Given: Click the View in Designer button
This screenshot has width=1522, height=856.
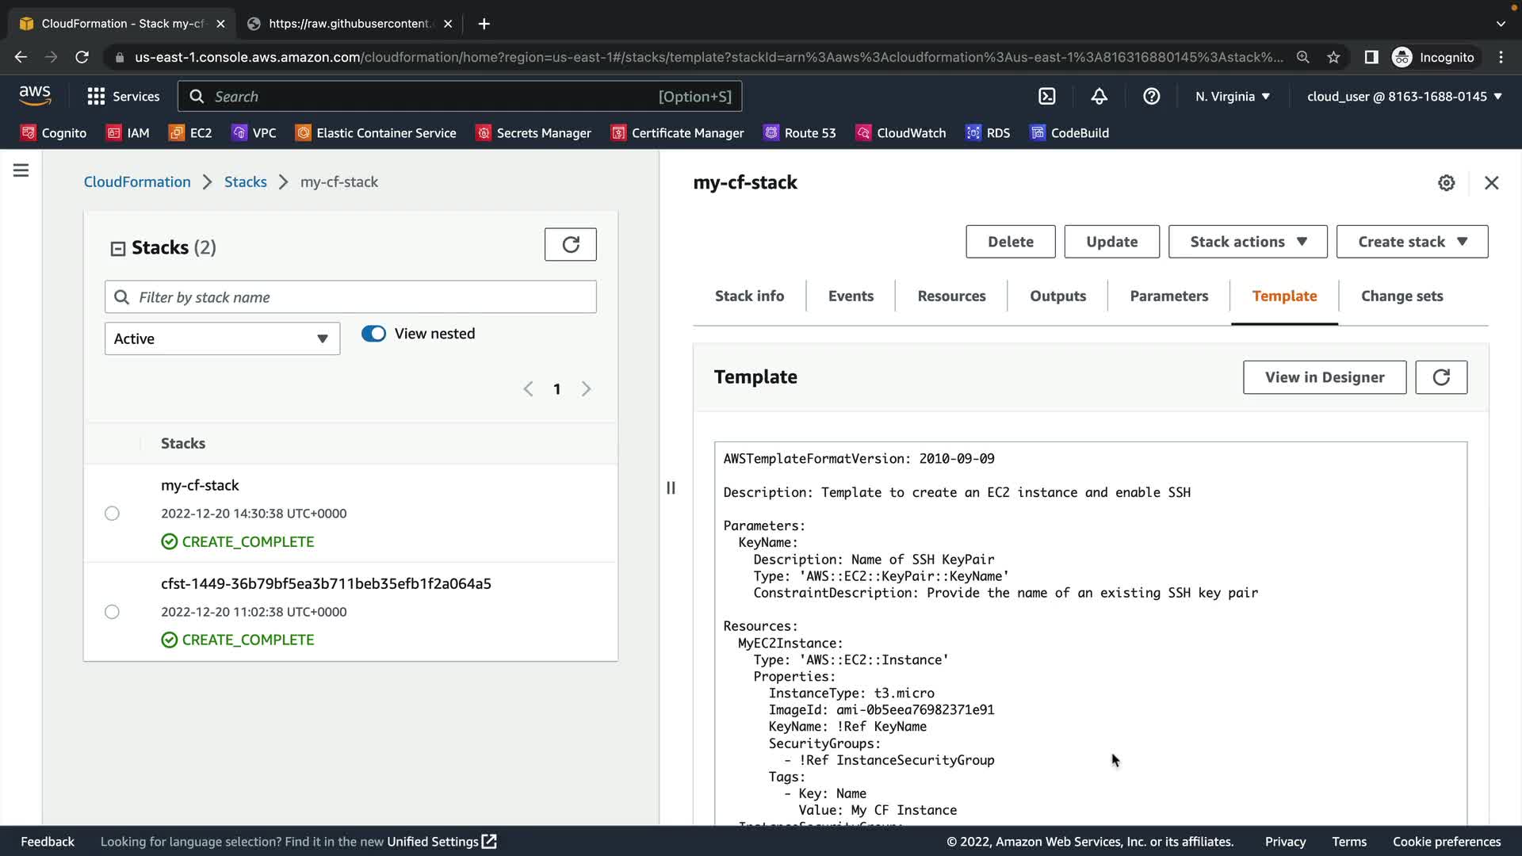Looking at the screenshot, I should [x=1324, y=377].
